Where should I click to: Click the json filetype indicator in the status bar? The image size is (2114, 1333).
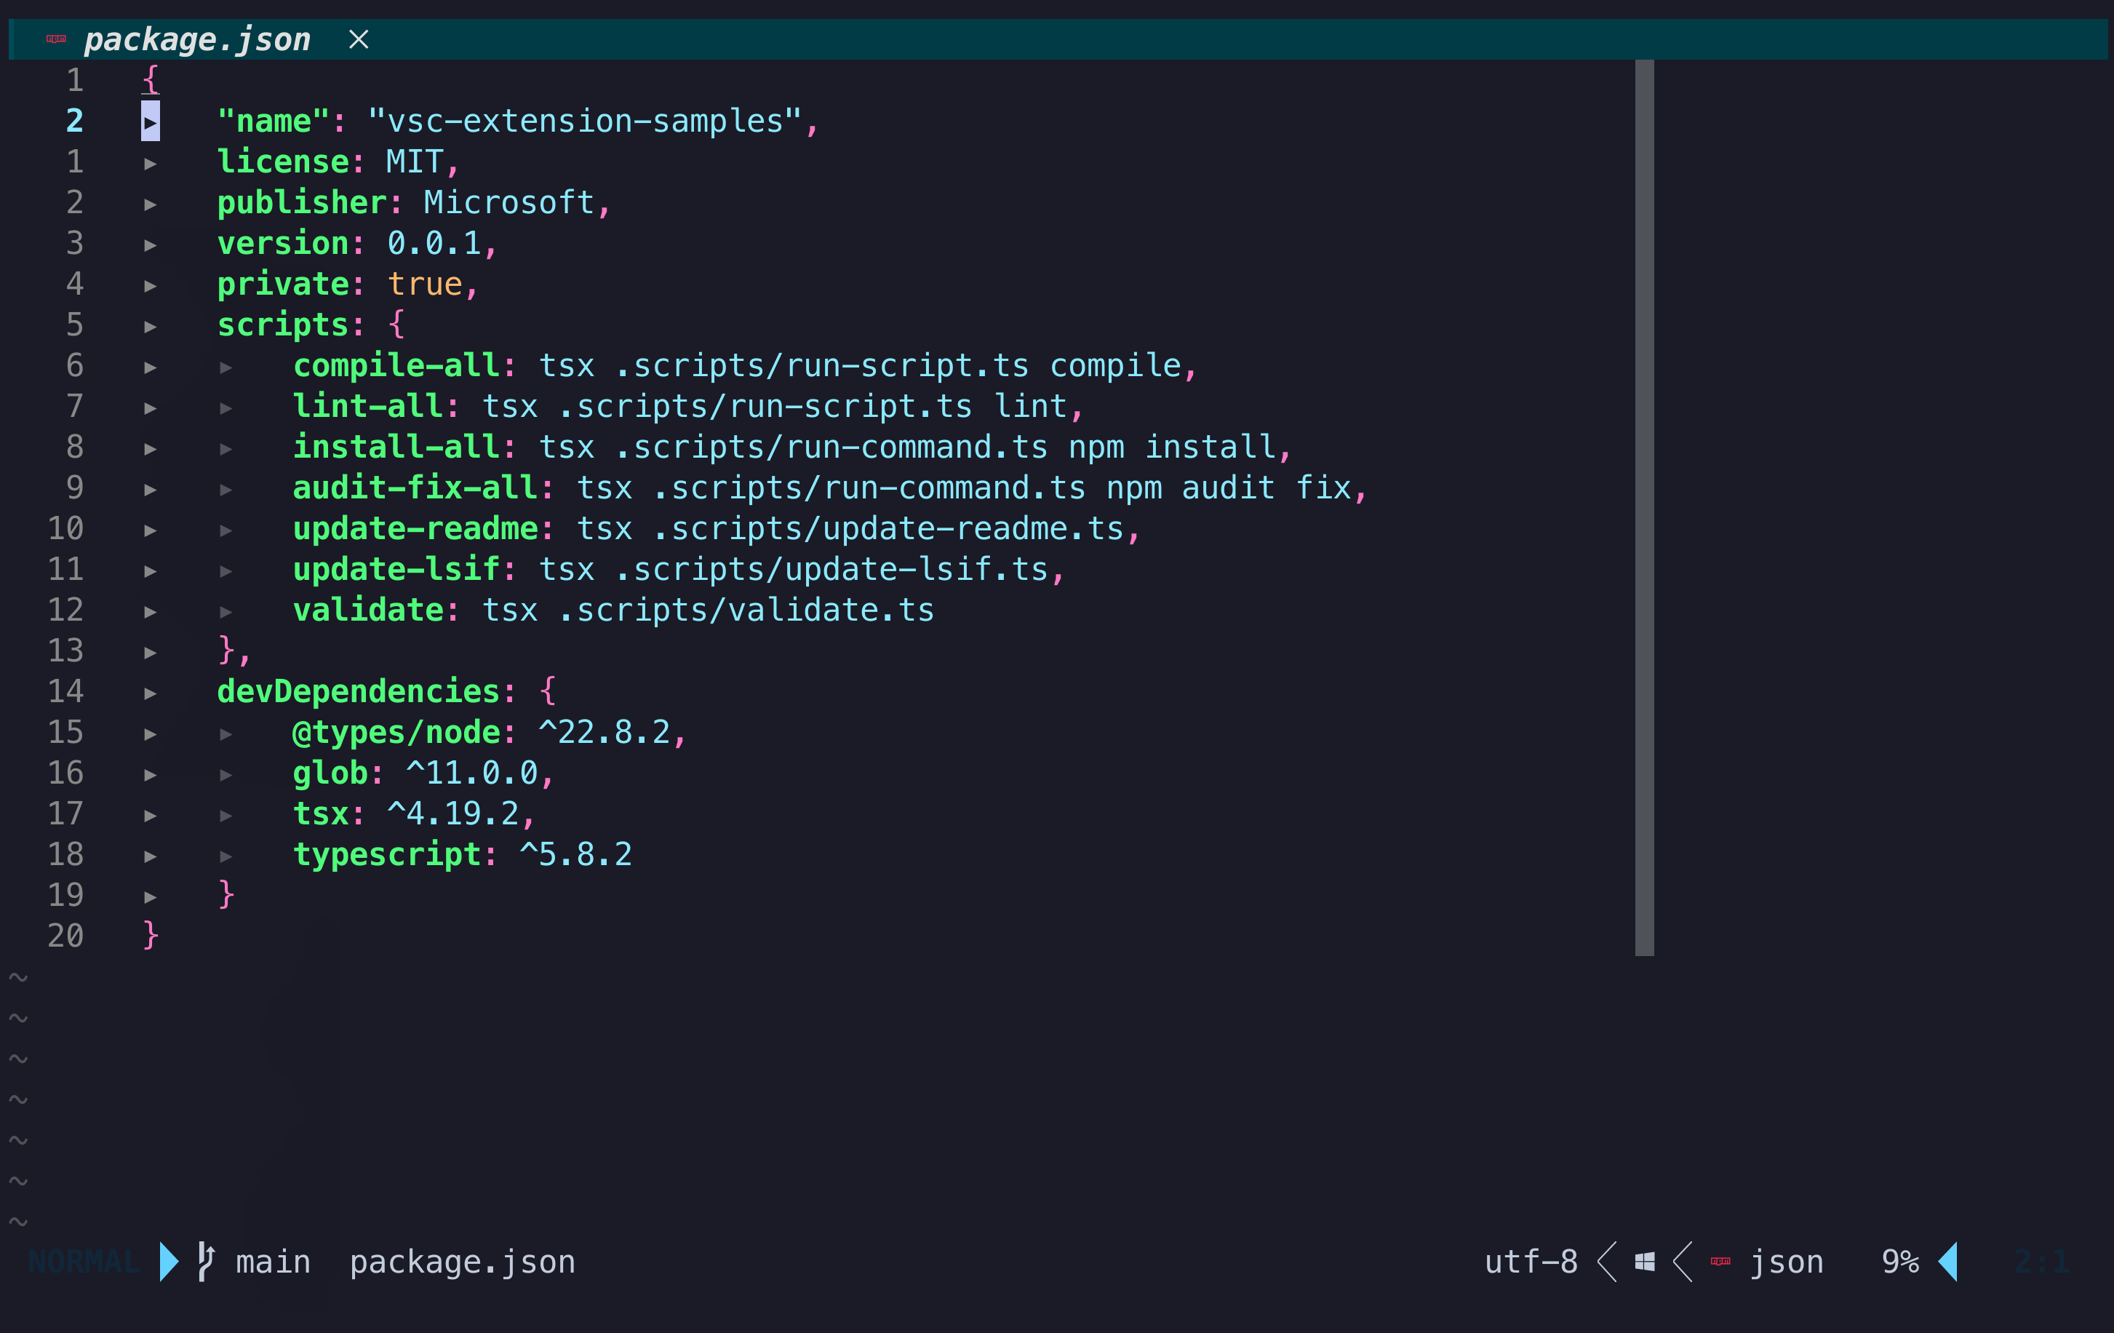[x=1787, y=1261]
